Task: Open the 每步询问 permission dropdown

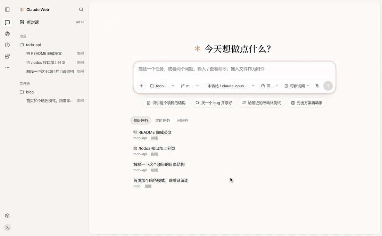Action: pyautogui.click(x=297, y=86)
